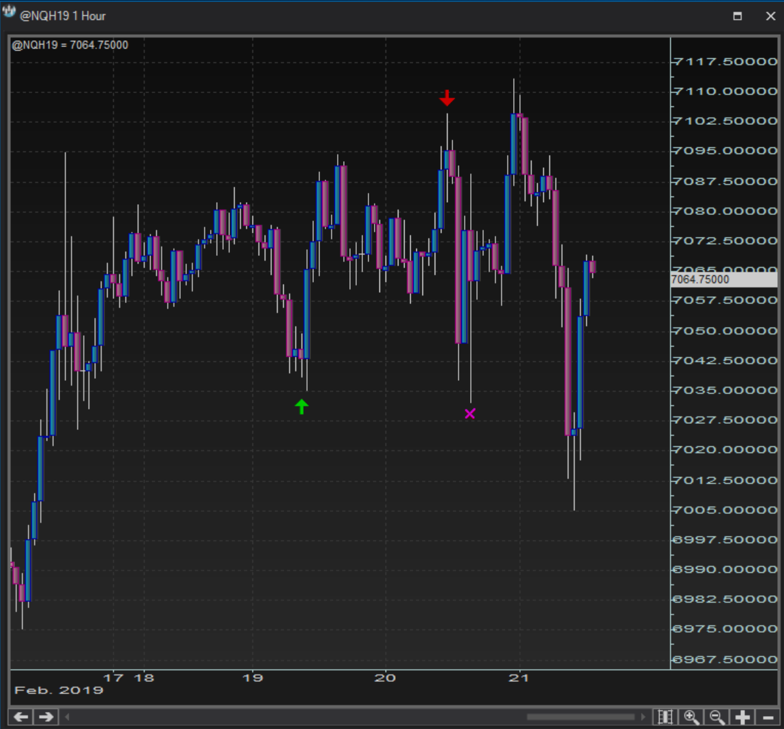
Task: Click the 6997.50000 price axis label
Action: 725,540
